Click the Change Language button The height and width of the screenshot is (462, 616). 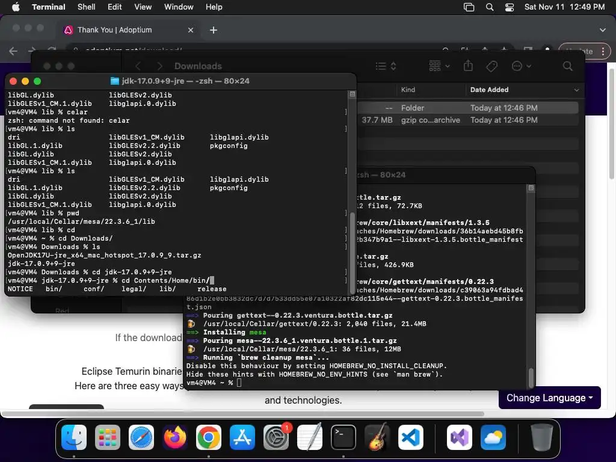point(550,398)
